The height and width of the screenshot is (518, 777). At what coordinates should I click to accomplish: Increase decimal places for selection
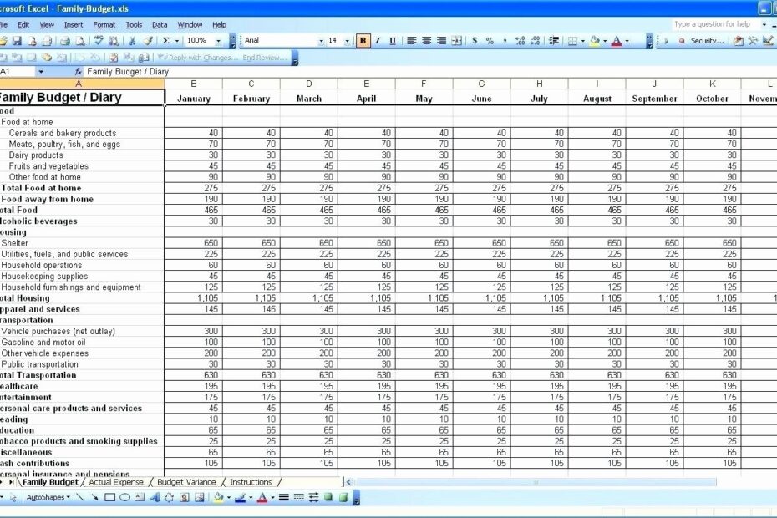(521, 40)
